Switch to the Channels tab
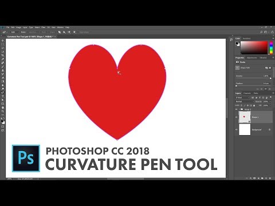 (x=247, y=93)
